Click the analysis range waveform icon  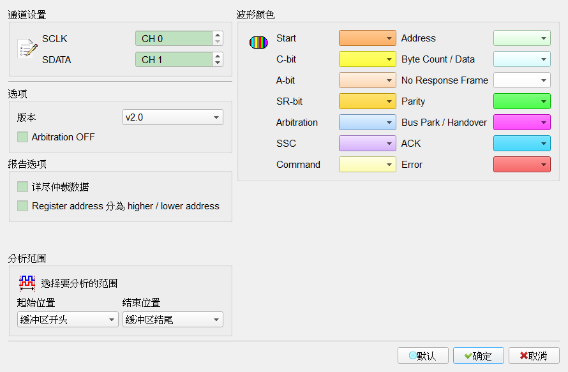click(27, 283)
